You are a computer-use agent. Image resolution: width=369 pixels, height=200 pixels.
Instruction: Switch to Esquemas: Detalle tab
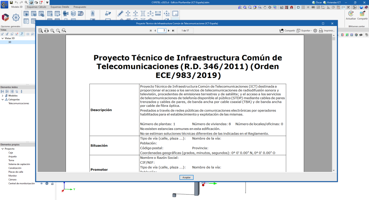(x=60, y=7)
